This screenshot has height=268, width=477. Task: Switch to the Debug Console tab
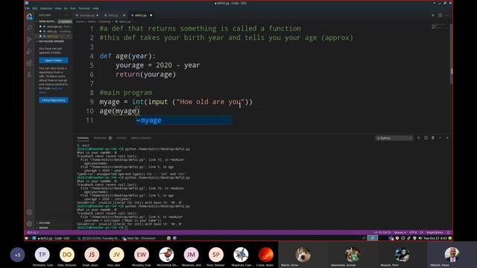pos(141,138)
